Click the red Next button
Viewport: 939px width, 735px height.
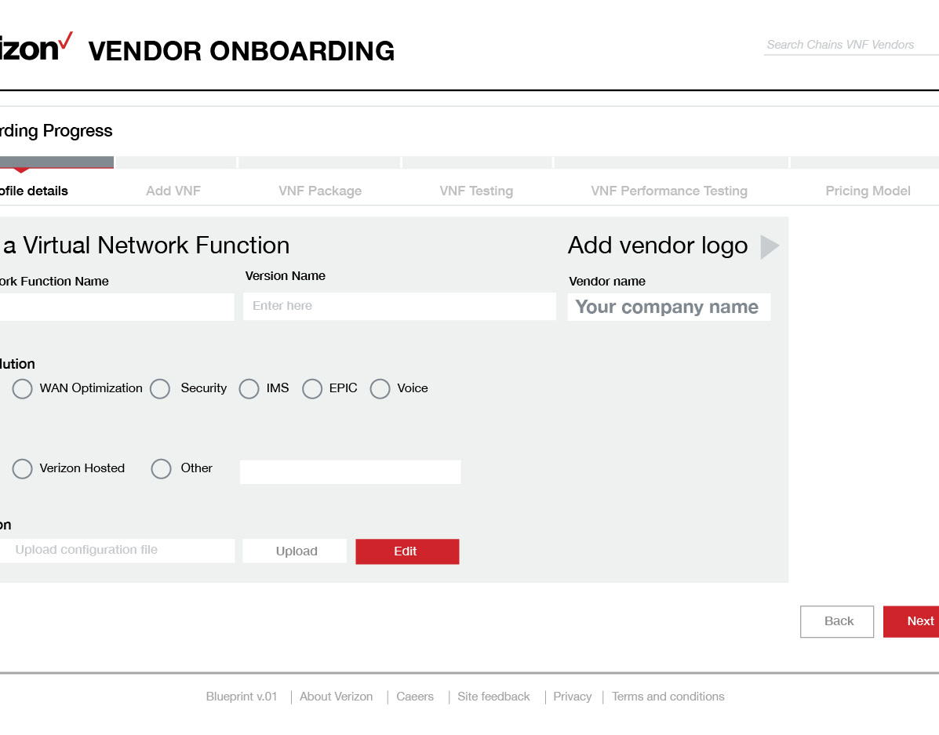(x=911, y=622)
